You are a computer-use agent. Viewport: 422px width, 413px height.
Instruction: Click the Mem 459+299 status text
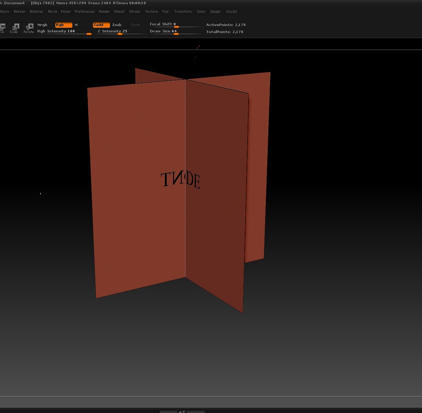coord(71,3)
